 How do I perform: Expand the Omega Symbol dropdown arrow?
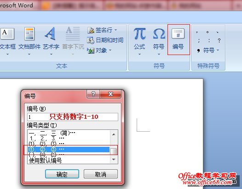pos(159,54)
